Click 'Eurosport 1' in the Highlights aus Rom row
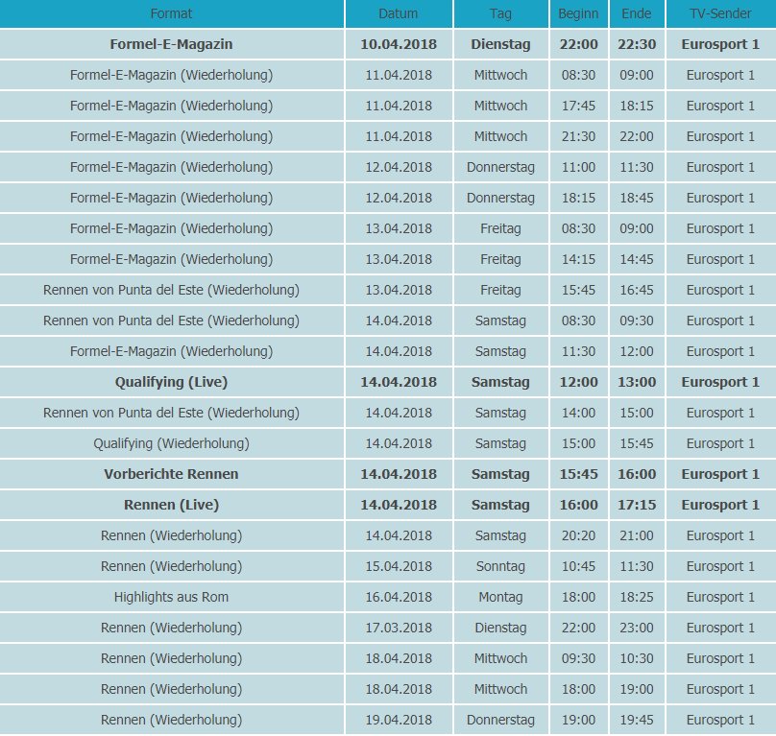The width and height of the screenshot is (776, 736). pyautogui.click(x=720, y=597)
